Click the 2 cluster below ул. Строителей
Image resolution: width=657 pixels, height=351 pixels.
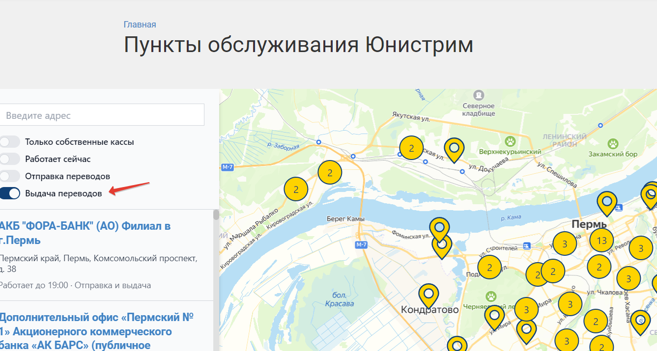coord(489,267)
